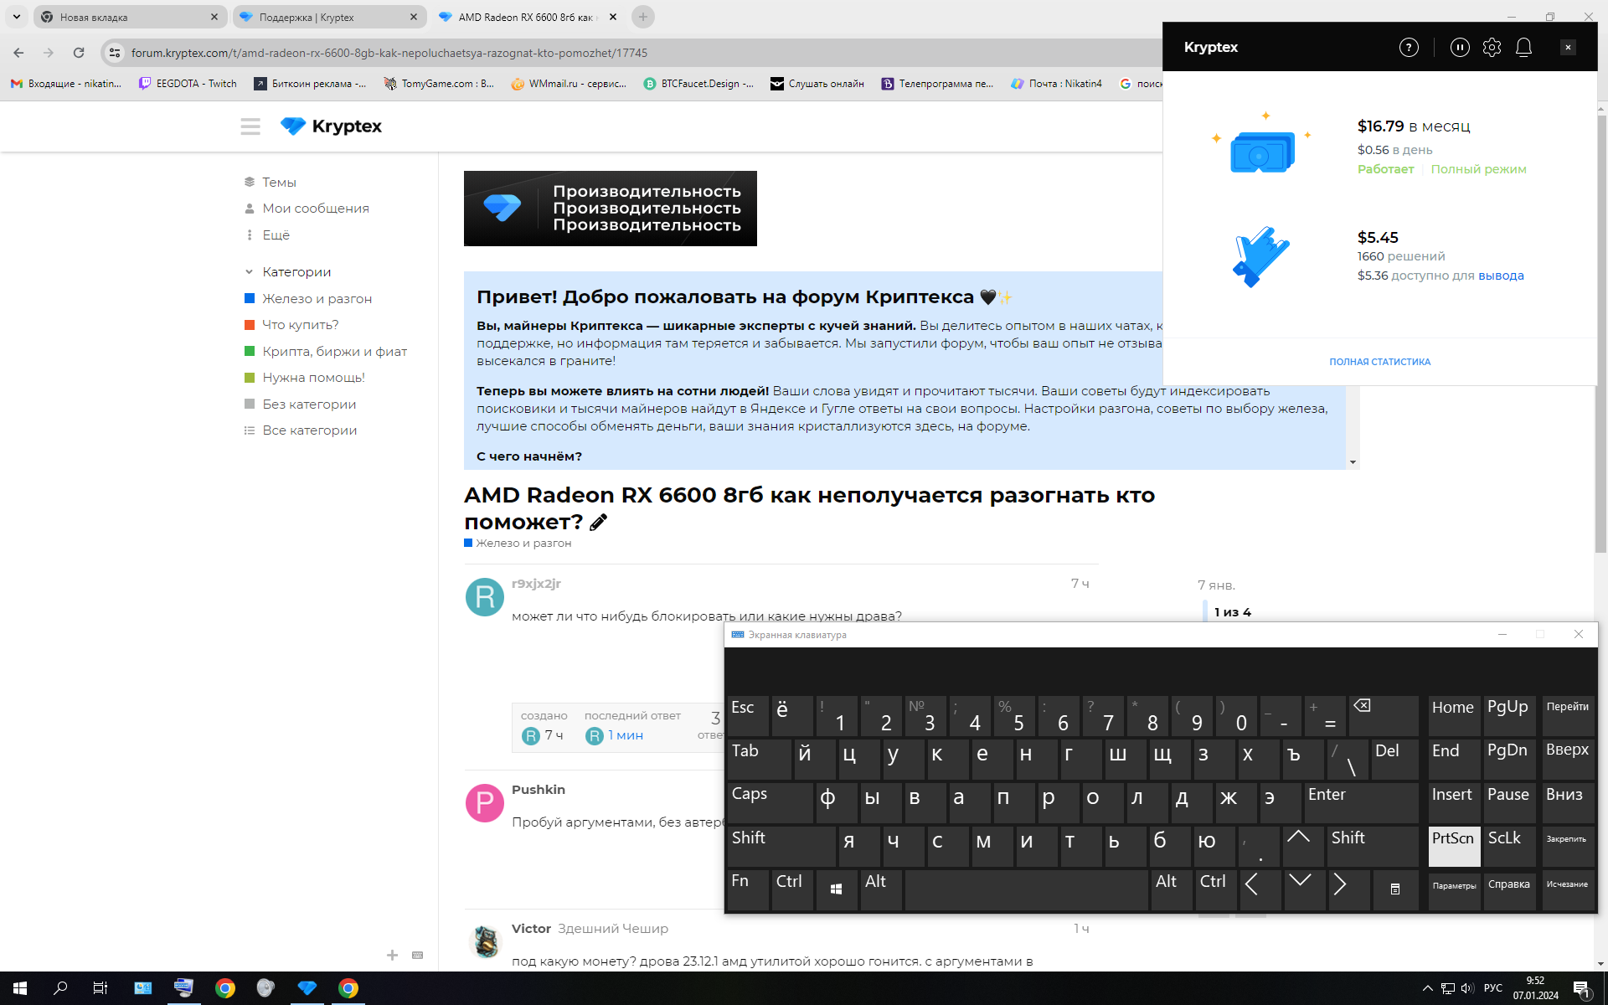Click the plus icon in forum sidebar
The width and height of the screenshot is (1608, 1005).
pyautogui.click(x=392, y=955)
